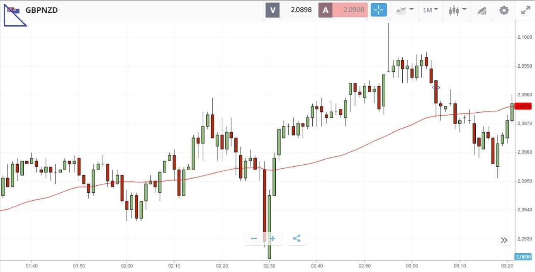Click the red 2,0976 price label
This screenshot has height=272, width=535.
[524, 106]
